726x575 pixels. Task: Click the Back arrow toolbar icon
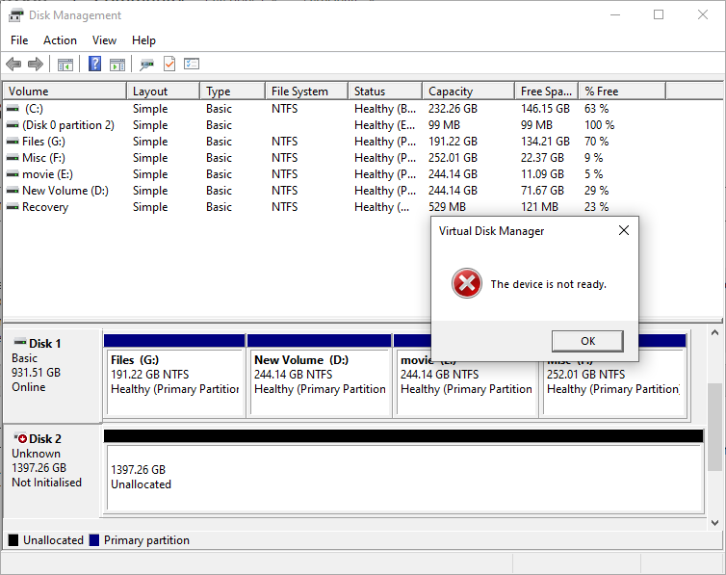point(13,64)
